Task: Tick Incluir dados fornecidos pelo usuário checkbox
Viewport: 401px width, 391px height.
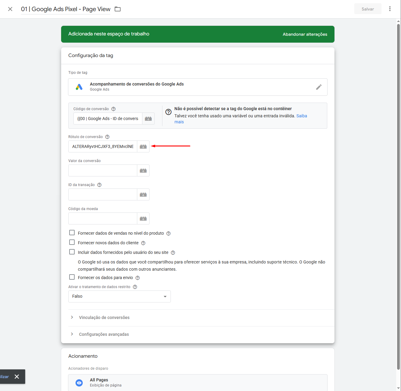Action: (72, 252)
